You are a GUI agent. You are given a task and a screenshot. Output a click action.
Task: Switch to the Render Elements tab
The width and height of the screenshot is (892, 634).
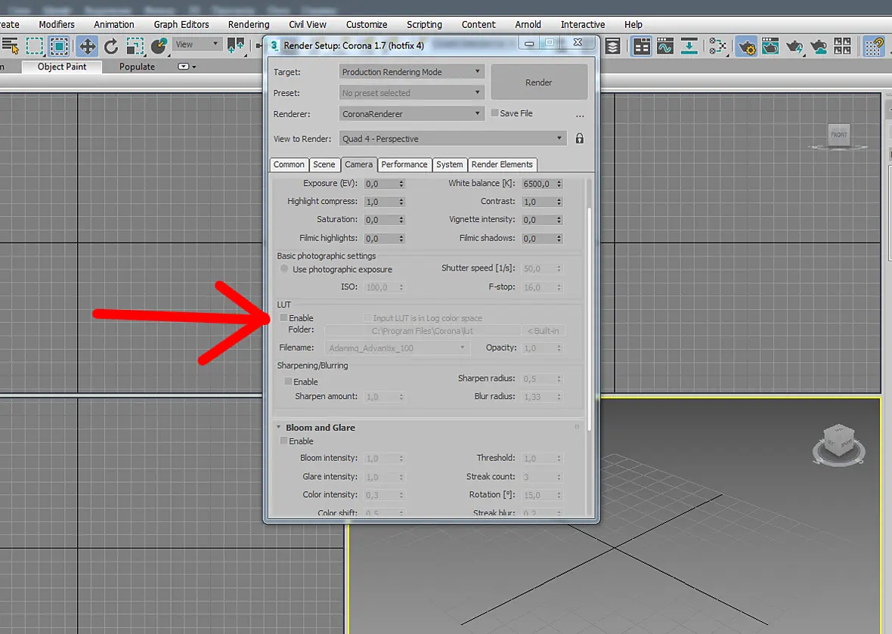click(502, 164)
